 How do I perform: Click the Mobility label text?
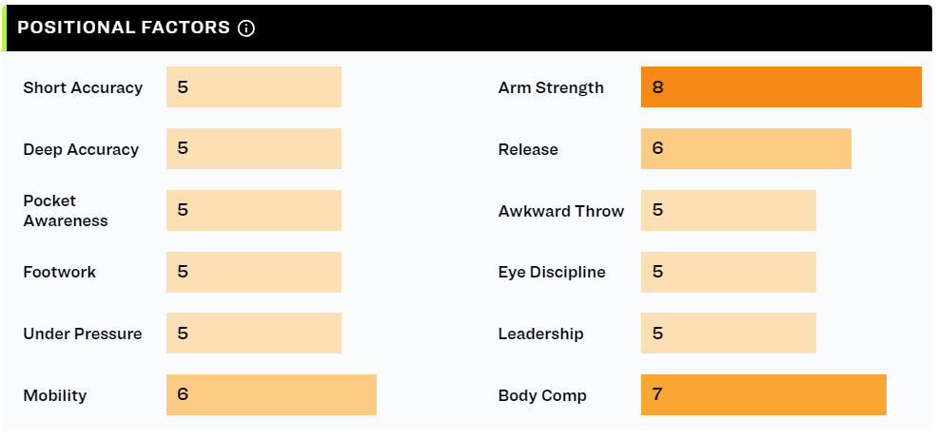point(55,395)
